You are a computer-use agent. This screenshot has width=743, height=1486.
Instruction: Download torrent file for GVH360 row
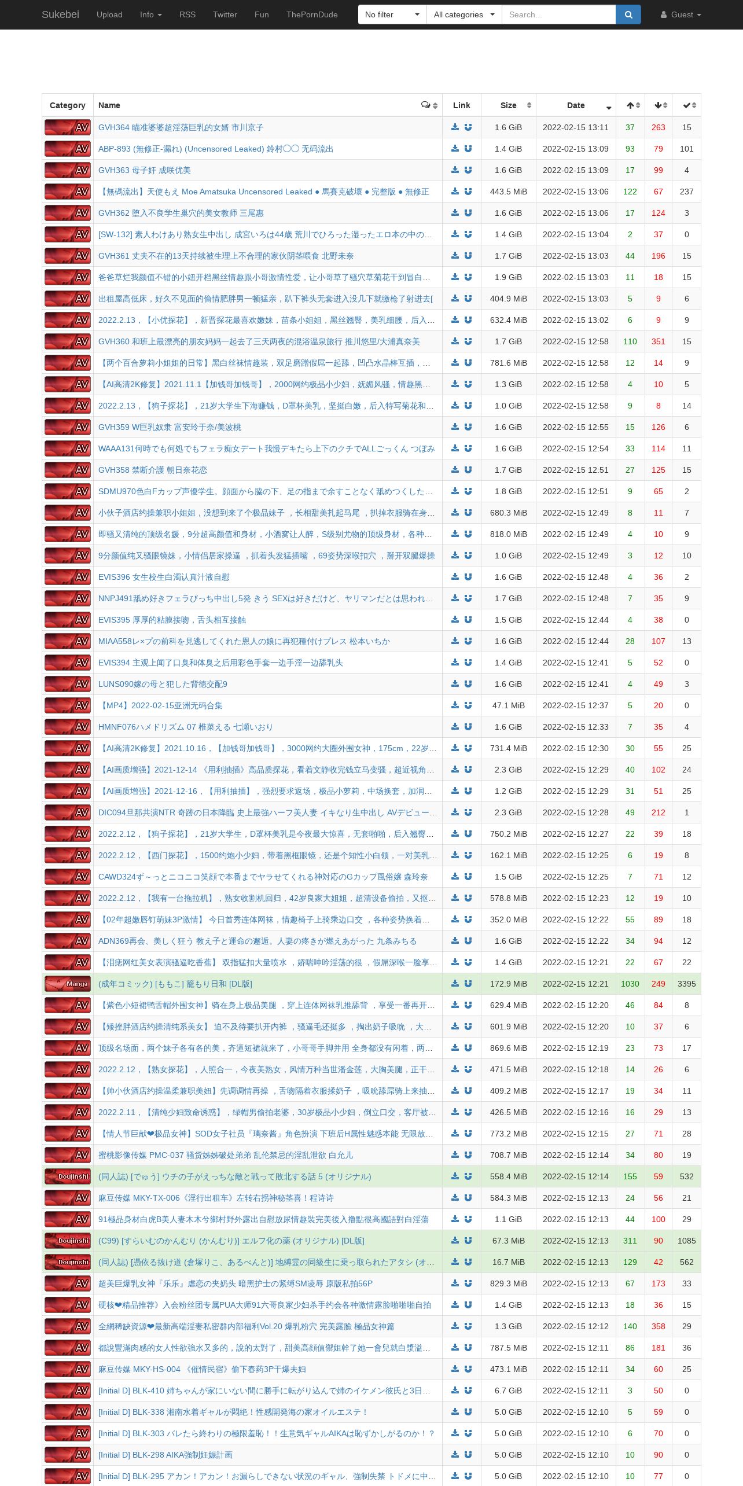coord(455,341)
